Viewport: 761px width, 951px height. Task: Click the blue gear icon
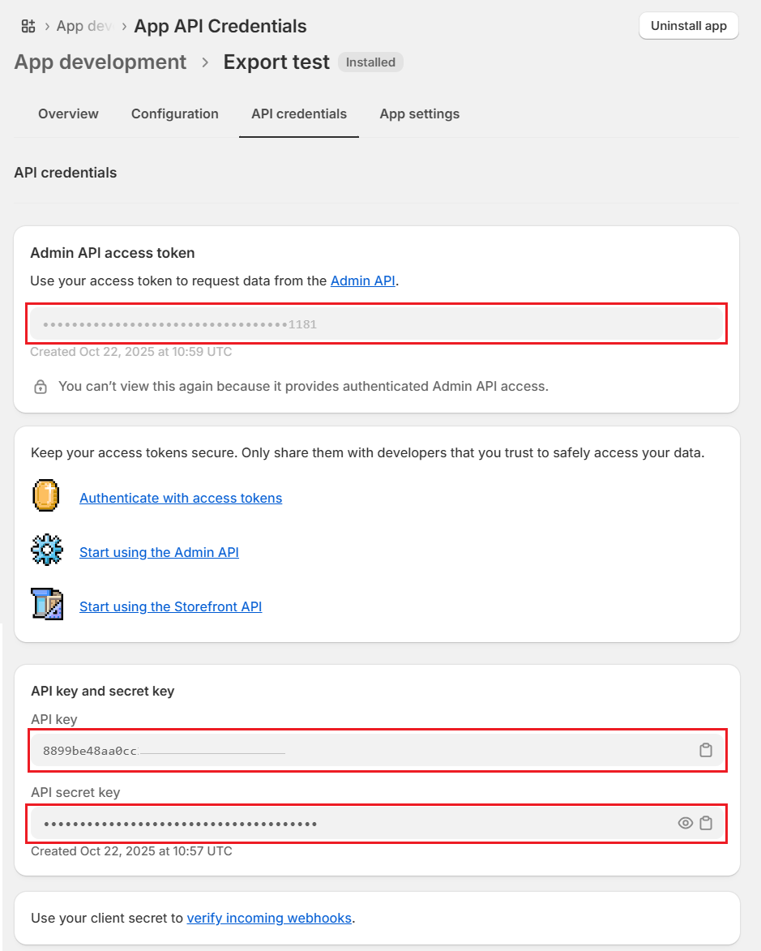[46, 550]
